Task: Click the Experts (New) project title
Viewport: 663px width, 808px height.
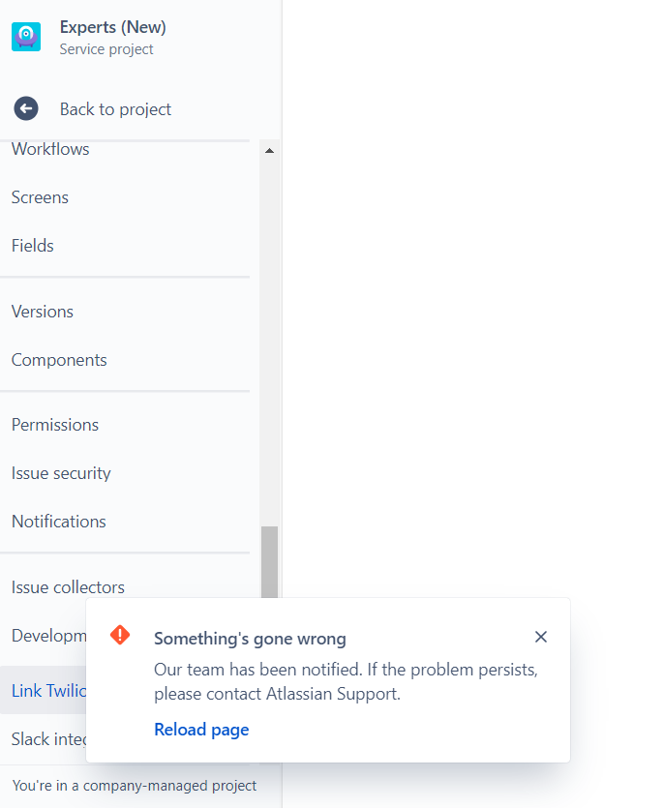Action: (x=113, y=27)
